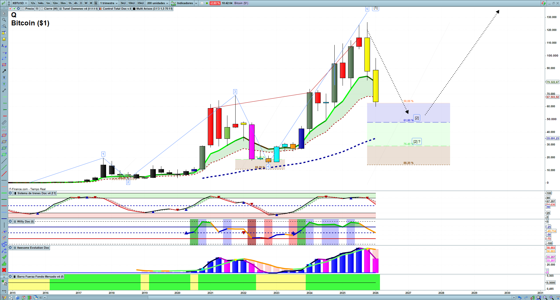Switch to the W weekly timeframe
The width and height of the screenshot is (560, 300).
coord(86,3)
